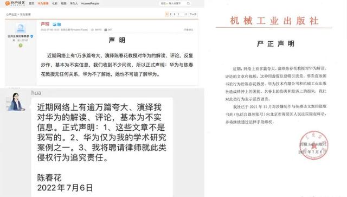Screen dimensions: 347x197
Task: Click the red official seal stamp
Action: click(x=313, y=145)
